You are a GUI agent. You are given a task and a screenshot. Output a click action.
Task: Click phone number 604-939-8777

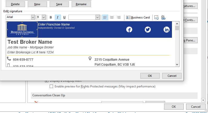click(23, 60)
